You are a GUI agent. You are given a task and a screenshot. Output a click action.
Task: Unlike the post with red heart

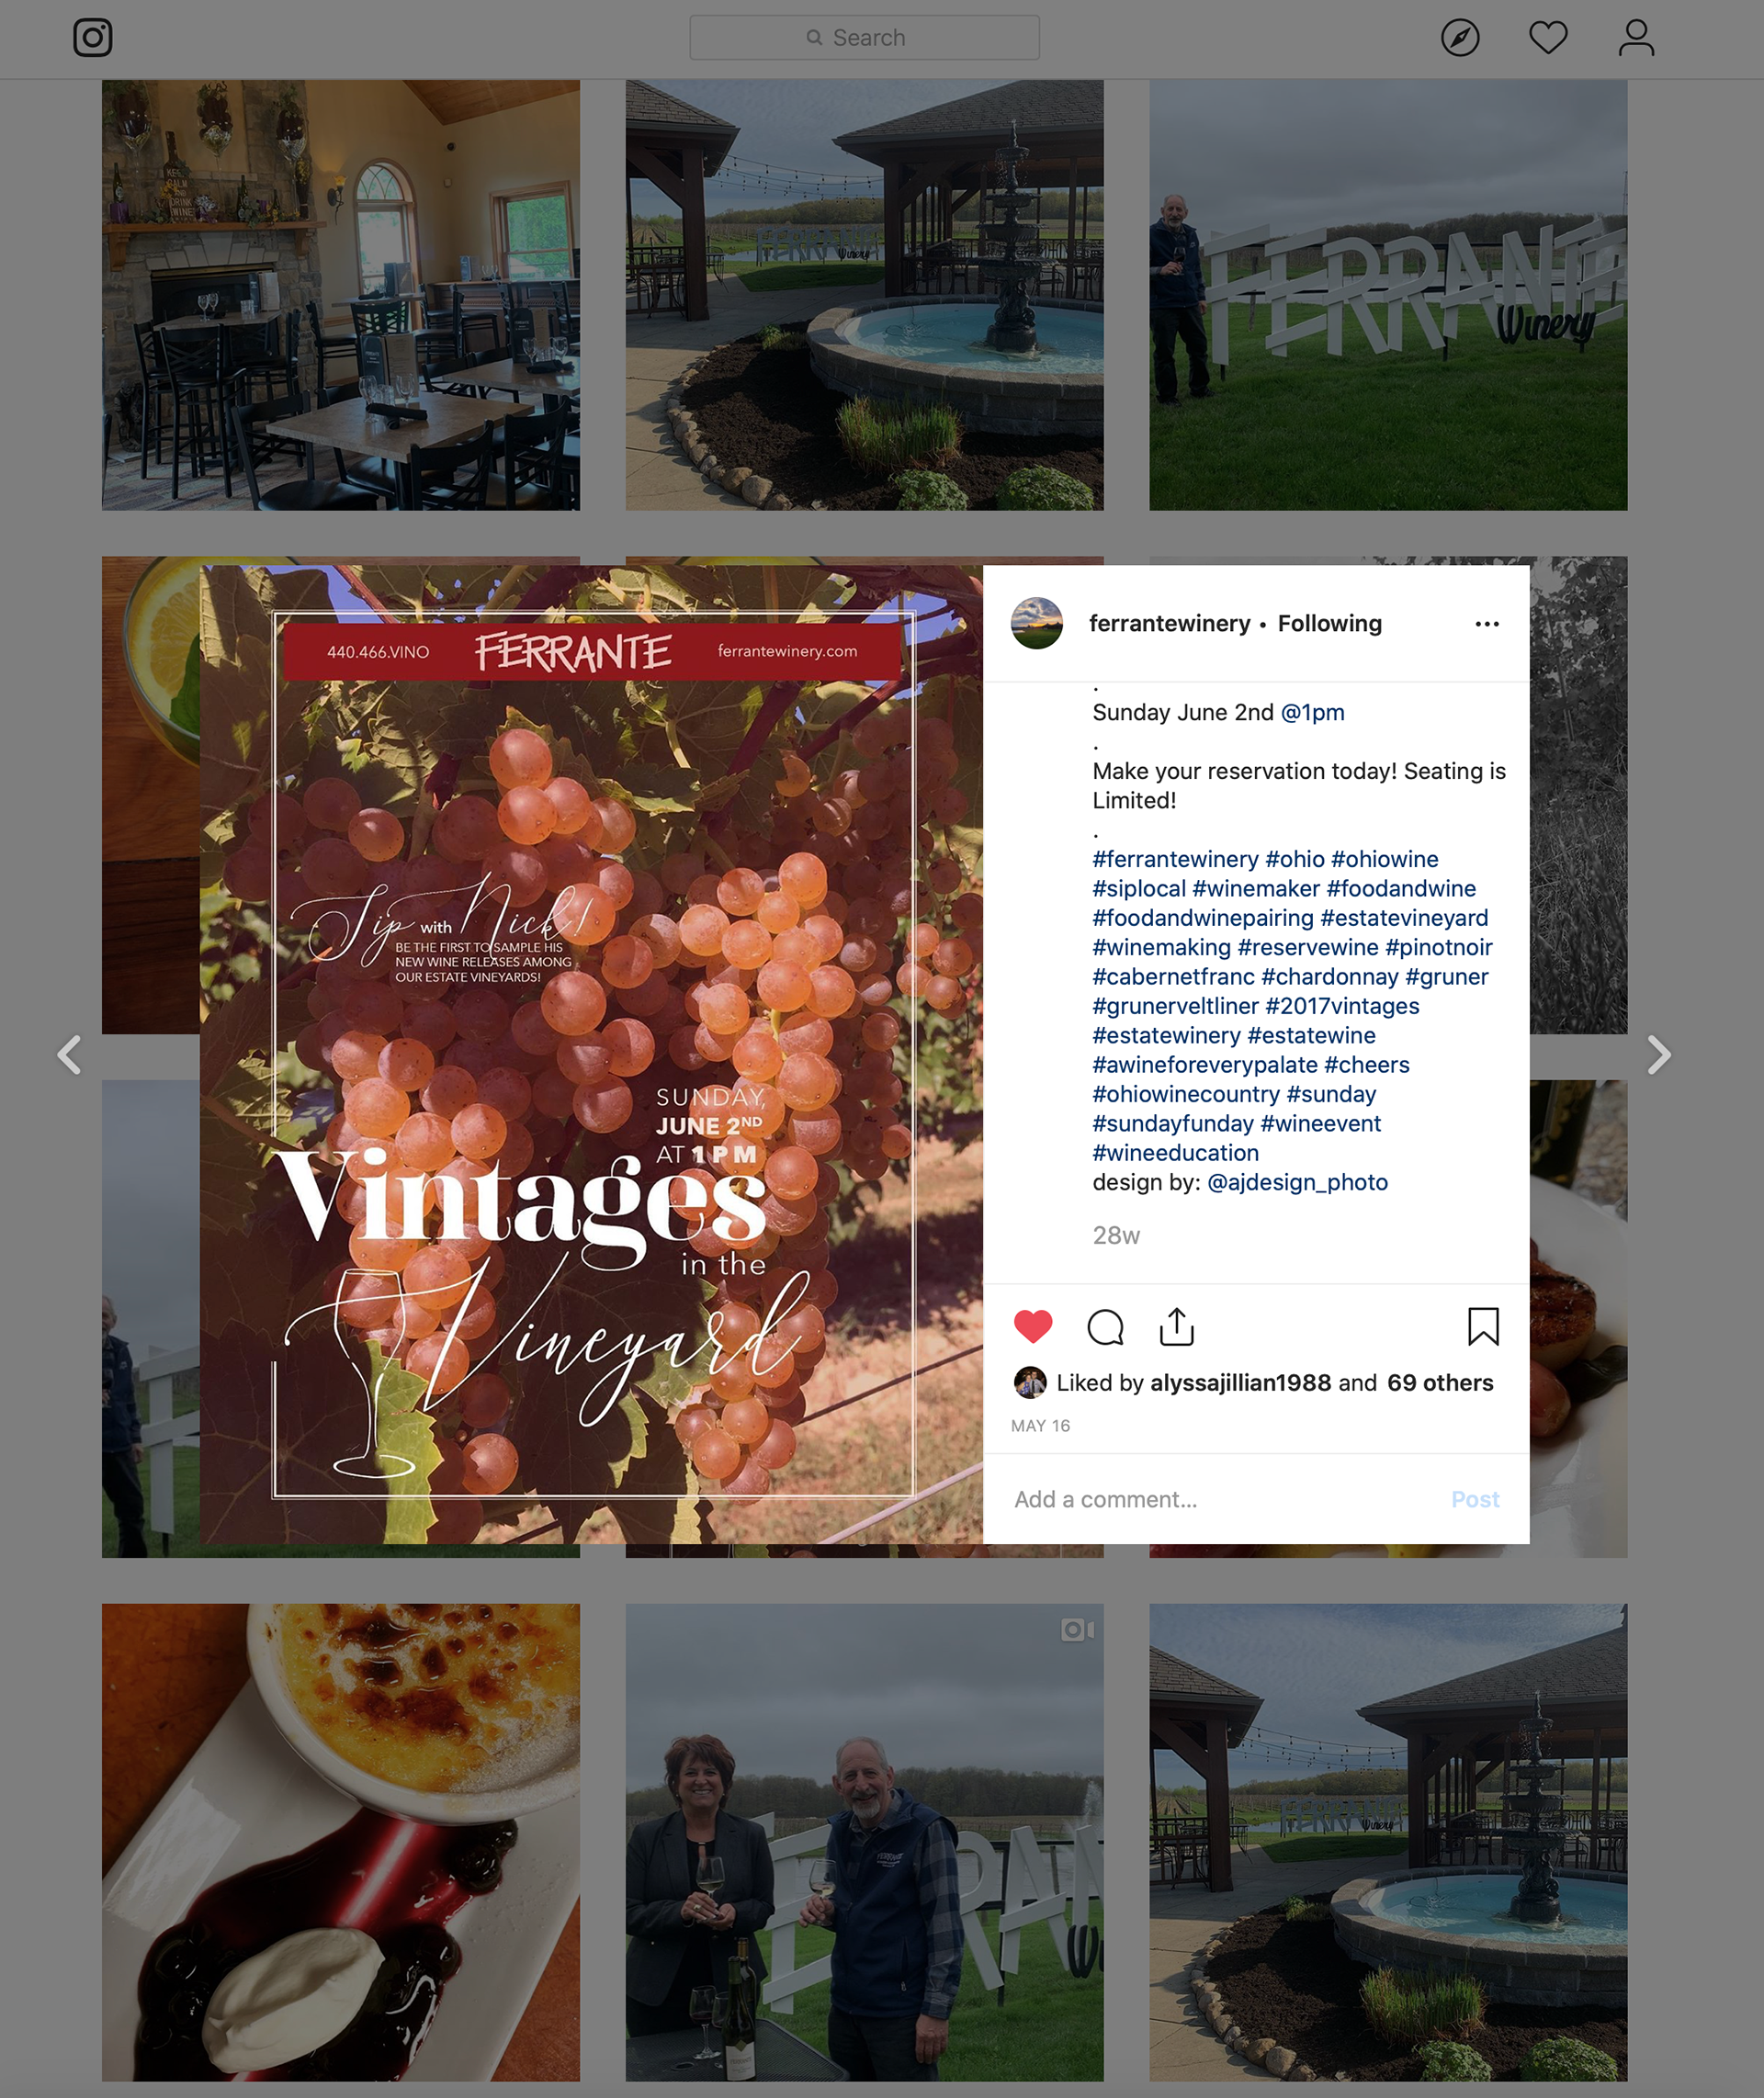(x=1033, y=1326)
